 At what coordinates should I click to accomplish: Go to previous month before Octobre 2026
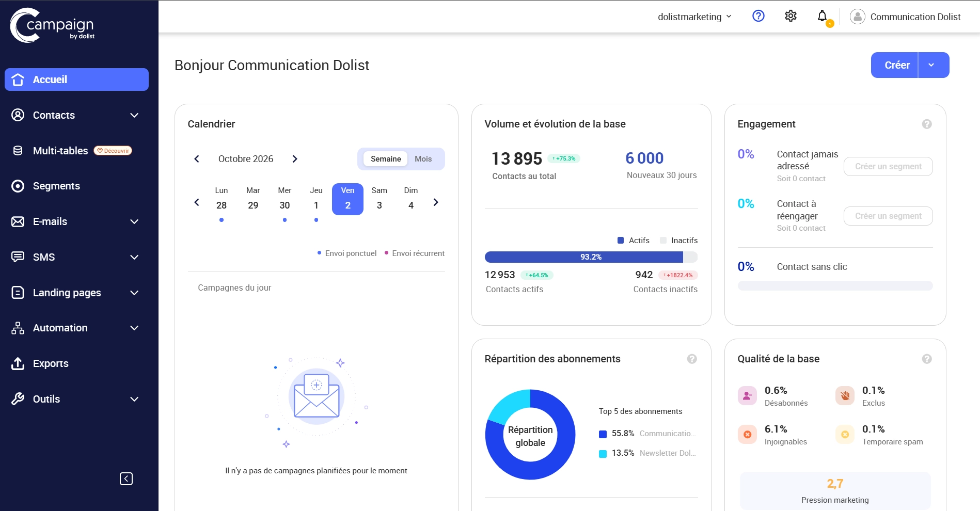point(197,159)
